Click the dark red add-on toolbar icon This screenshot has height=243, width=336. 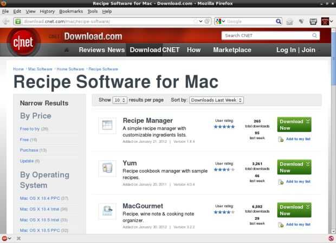325,22
